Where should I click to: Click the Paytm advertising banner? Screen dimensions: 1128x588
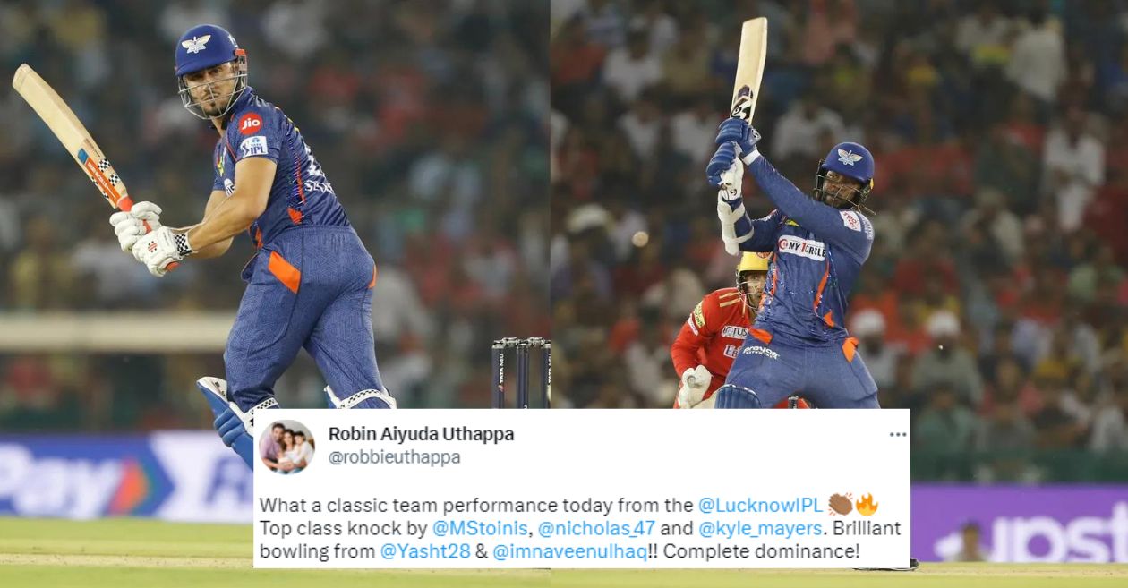click(125, 477)
